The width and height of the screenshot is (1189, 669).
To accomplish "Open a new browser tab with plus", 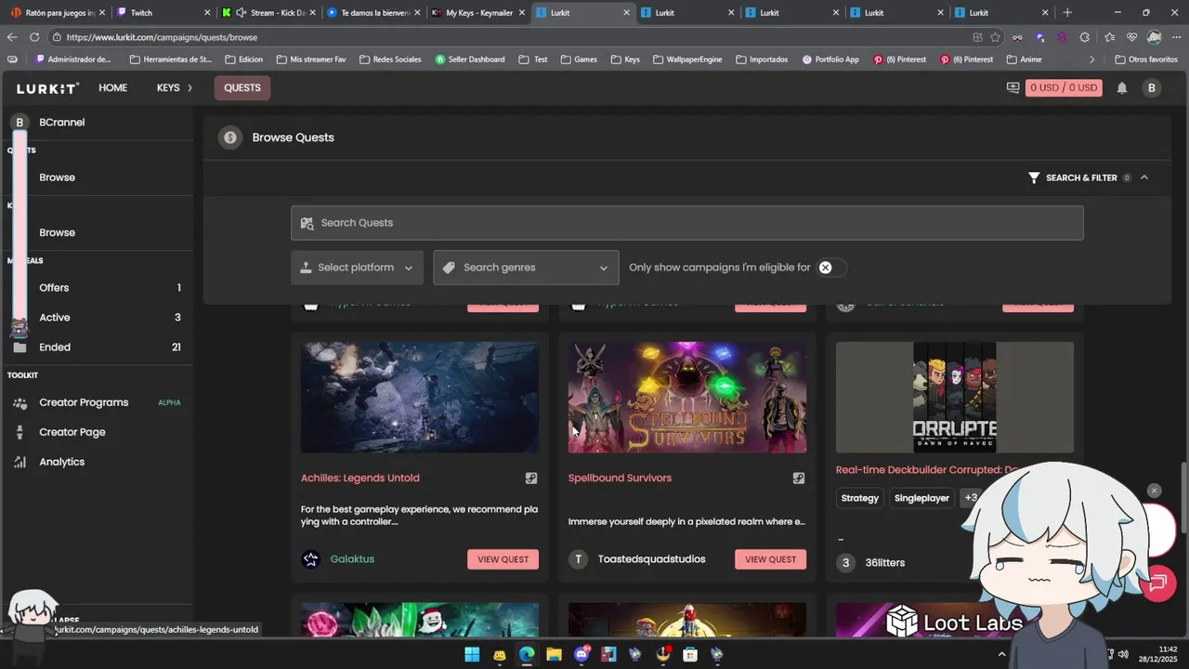I will (x=1067, y=13).
